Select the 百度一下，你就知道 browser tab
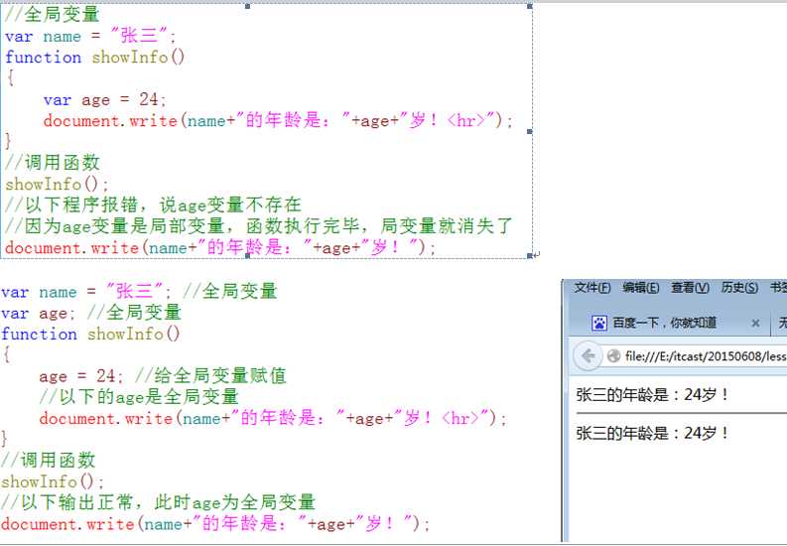This screenshot has width=787, height=546. click(672, 323)
